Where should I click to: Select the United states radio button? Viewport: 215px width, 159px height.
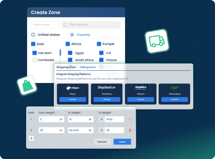pyautogui.click(x=33, y=35)
